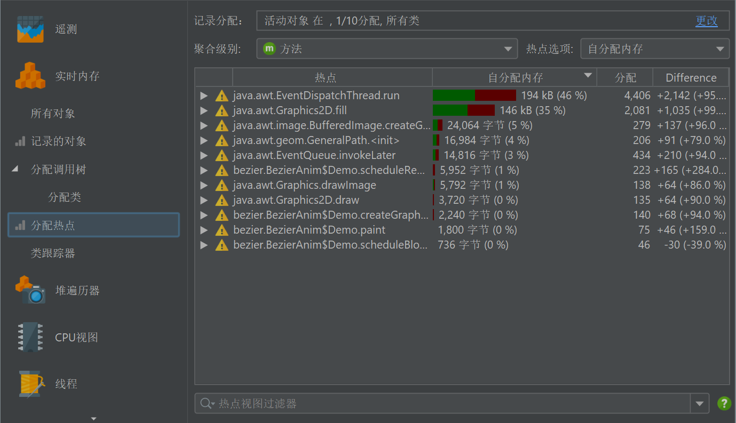
Task: Open the CPU视图 chip icon
Action: [x=30, y=337]
